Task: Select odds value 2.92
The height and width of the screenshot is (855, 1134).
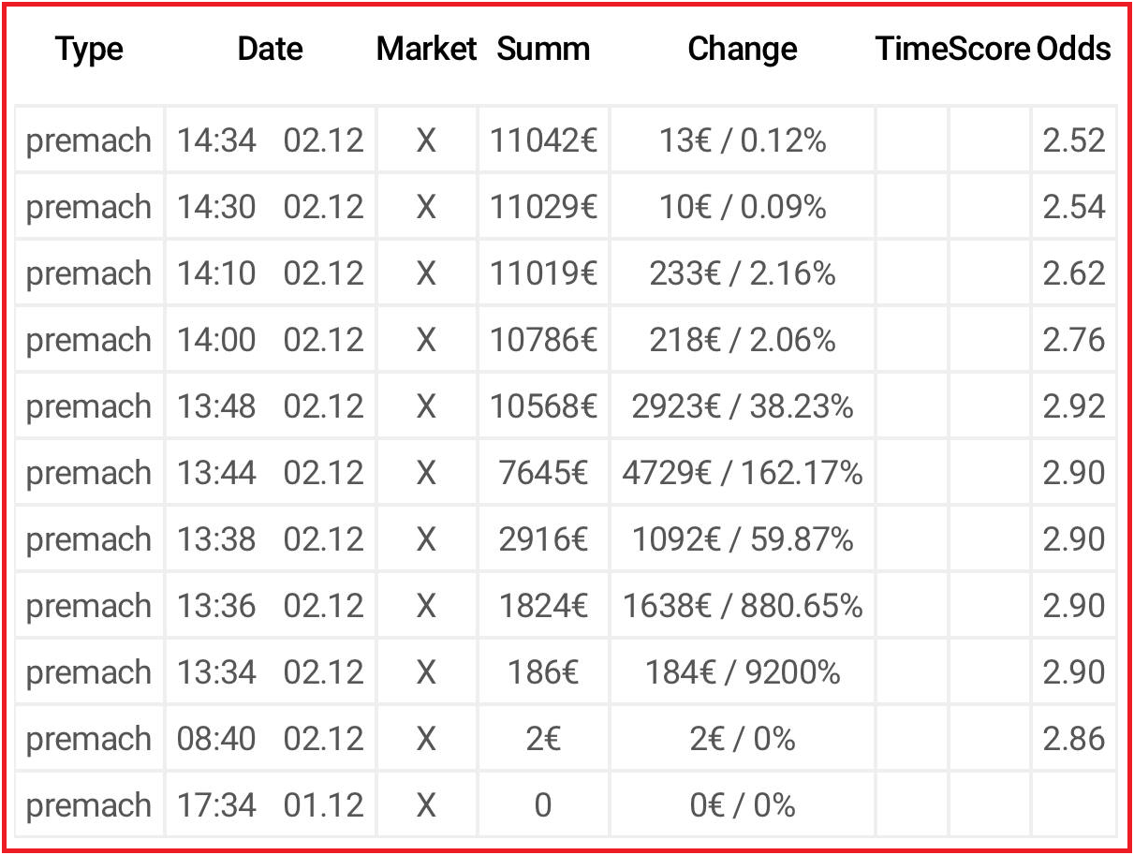Action: [1073, 406]
